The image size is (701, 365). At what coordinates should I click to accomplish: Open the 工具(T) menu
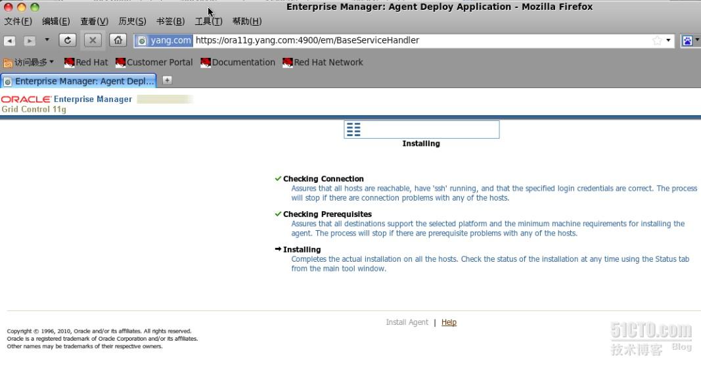point(209,22)
